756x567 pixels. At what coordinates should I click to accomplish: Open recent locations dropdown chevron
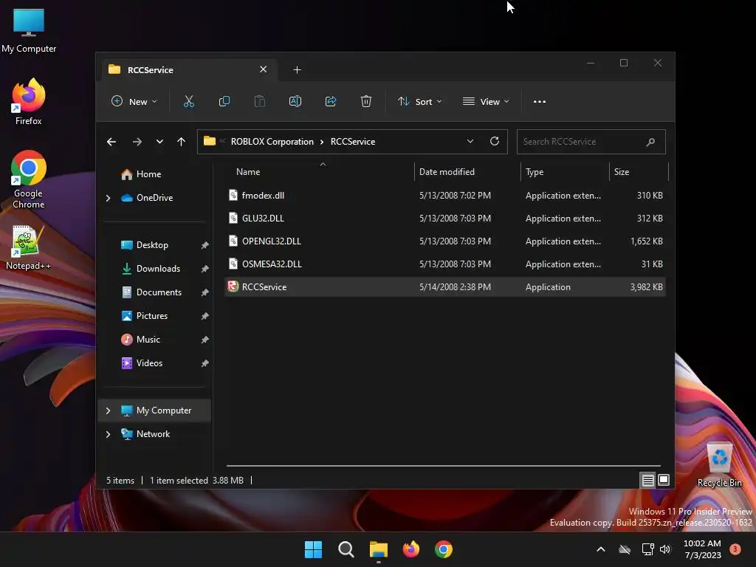tap(159, 142)
